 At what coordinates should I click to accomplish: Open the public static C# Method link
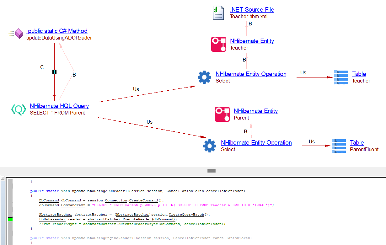[57, 31]
